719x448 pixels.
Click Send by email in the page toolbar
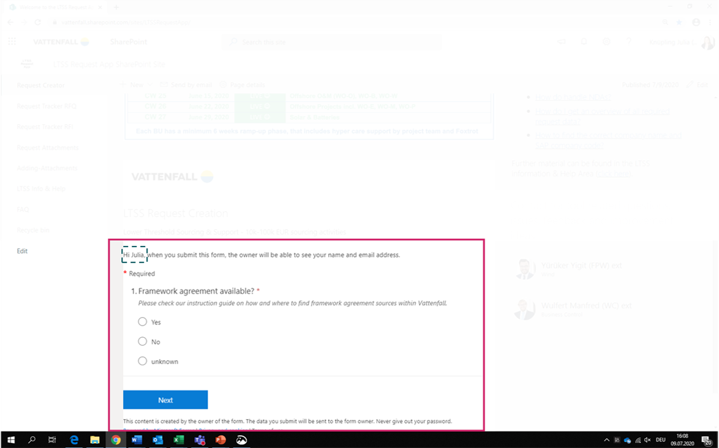pyautogui.click(x=186, y=84)
